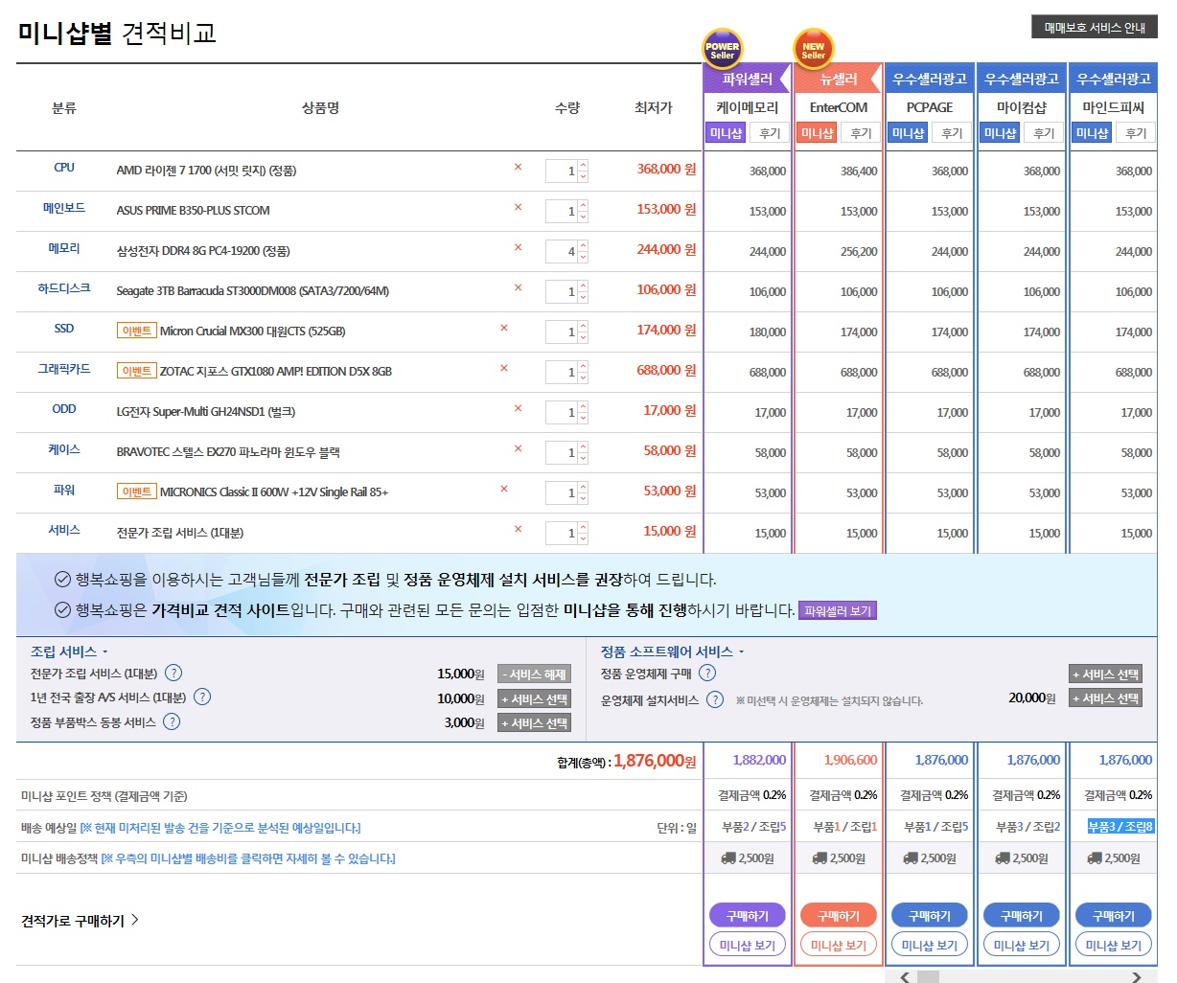Click the 그래픽카드 category link
Screen dimensions: 1177x983
pos(63,369)
